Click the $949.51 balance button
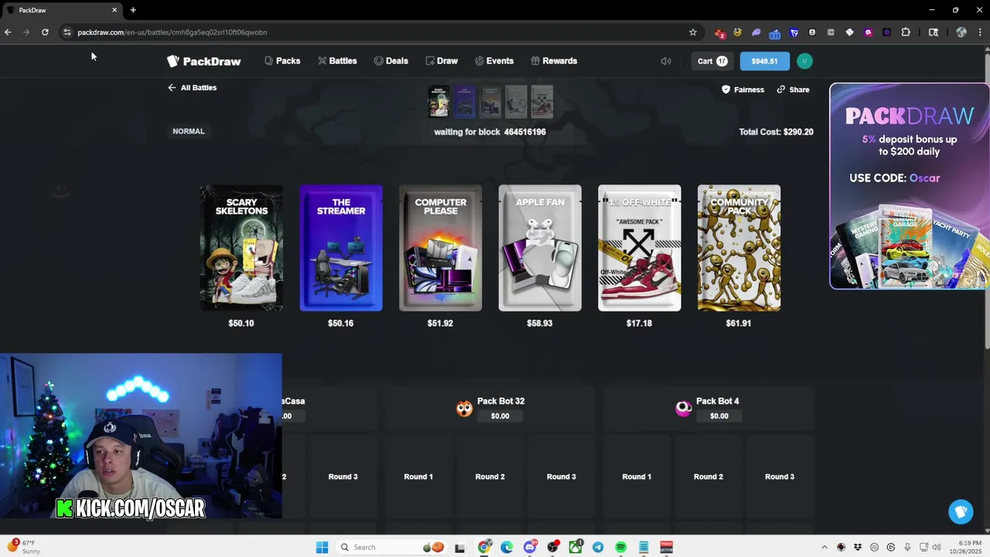The image size is (990, 557). tap(764, 61)
